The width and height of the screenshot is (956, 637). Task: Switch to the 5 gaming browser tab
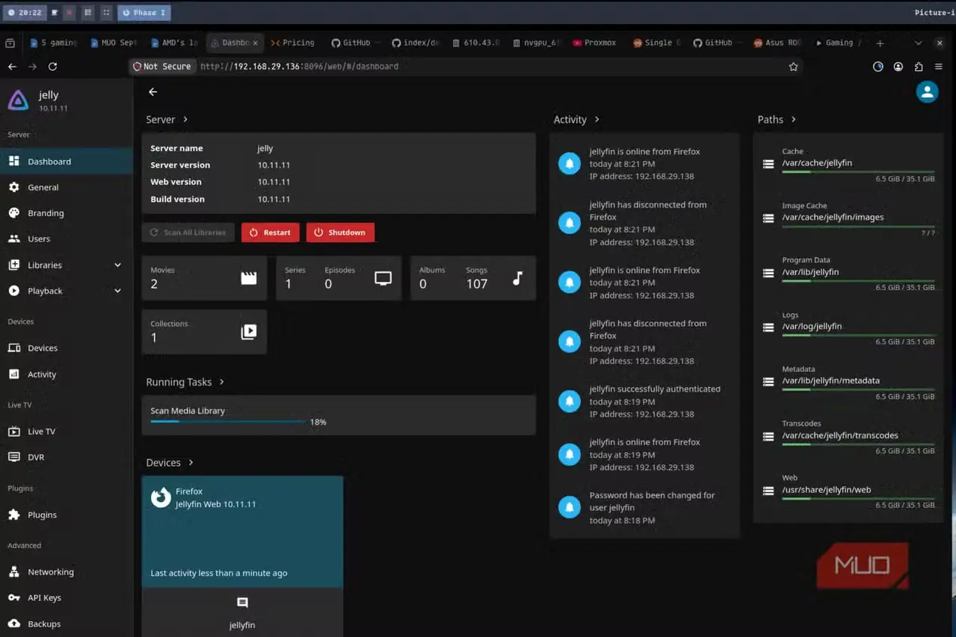pos(54,43)
